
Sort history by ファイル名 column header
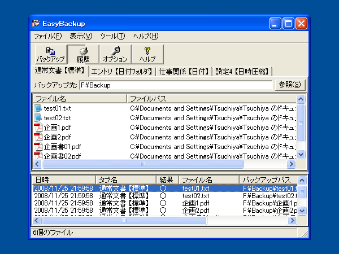coord(209,179)
